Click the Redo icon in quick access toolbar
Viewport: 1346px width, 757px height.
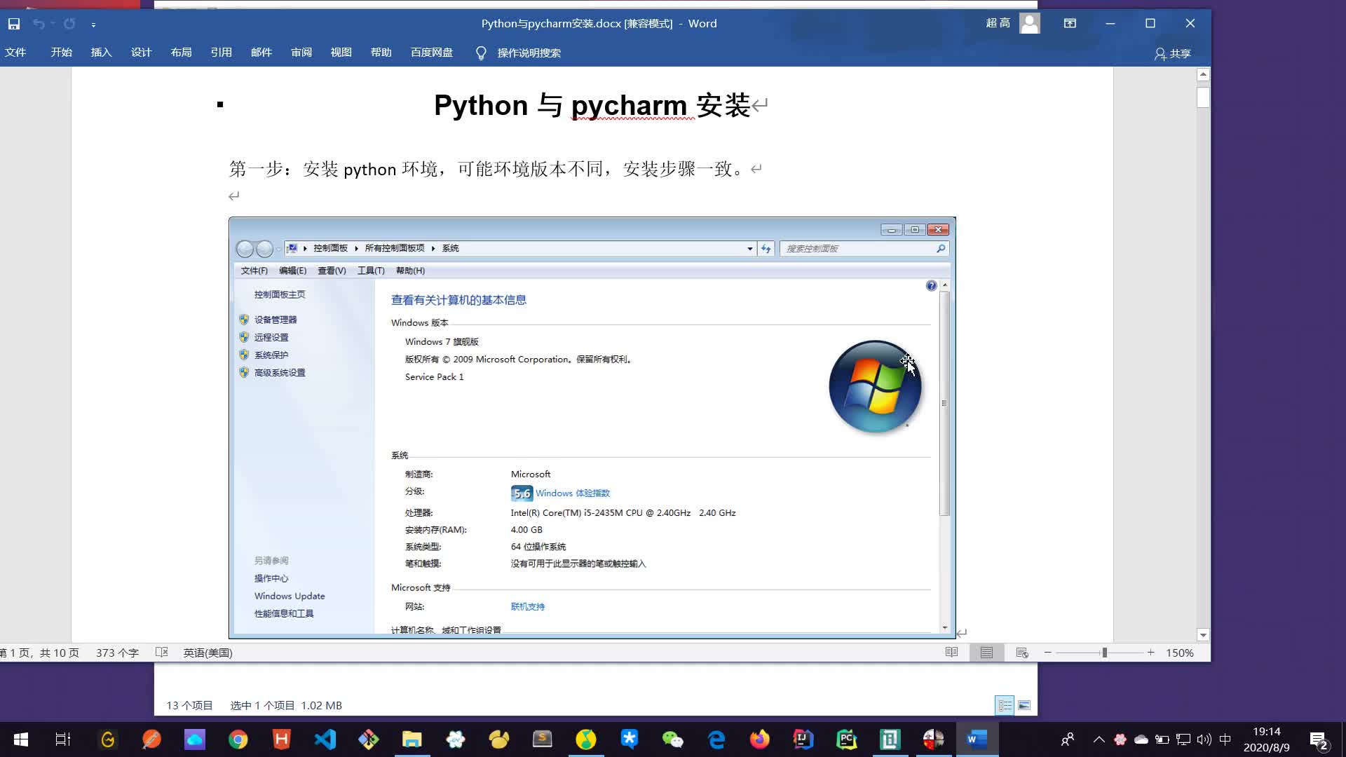(69, 24)
